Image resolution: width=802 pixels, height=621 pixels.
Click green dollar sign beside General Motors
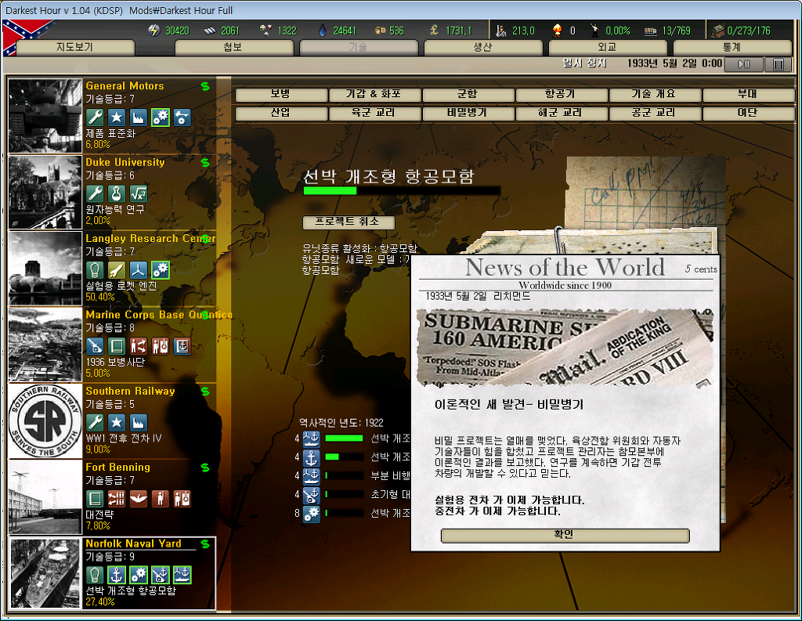[205, 86]
